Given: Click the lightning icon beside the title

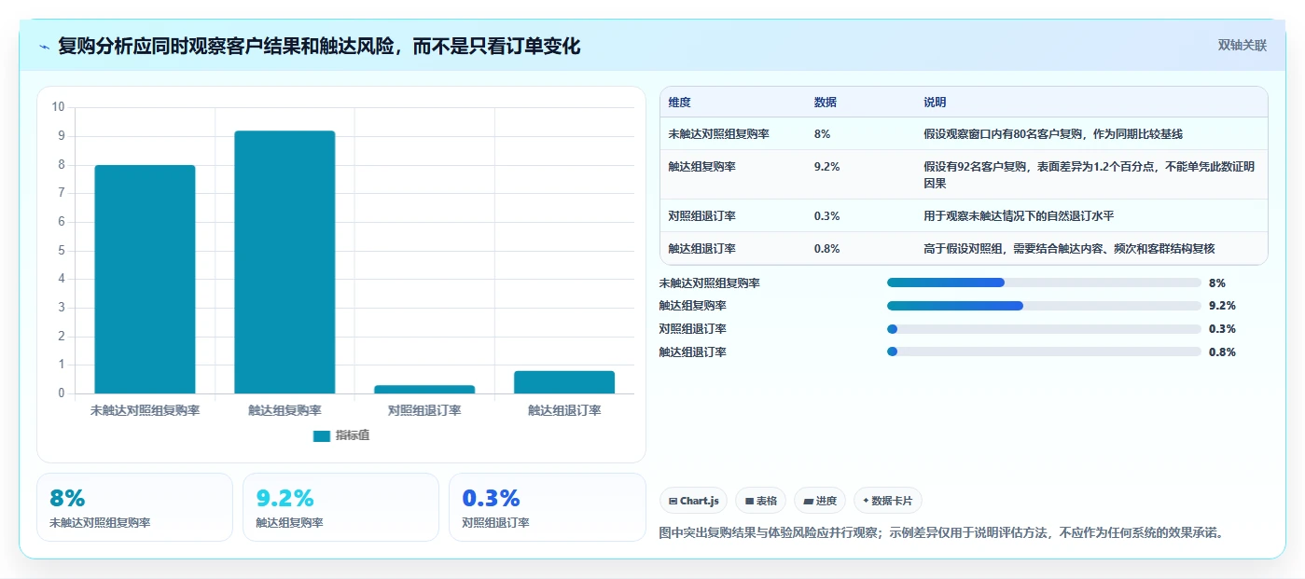Looking at the screenshot, I should pos(45,47).
